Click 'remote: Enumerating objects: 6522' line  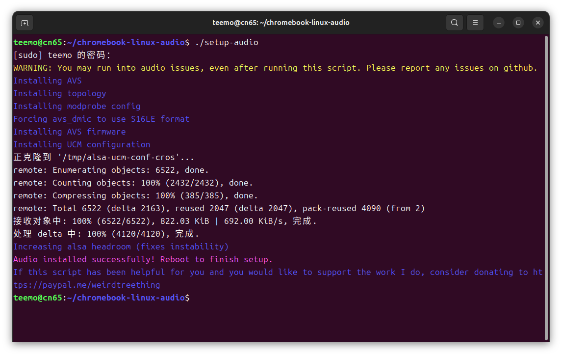(x=111, y=170)
